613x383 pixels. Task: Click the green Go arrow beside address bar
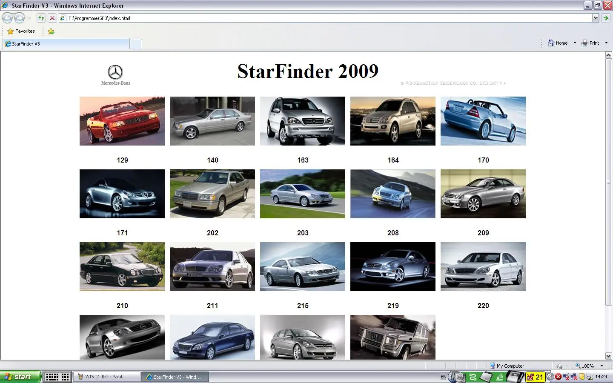606,18
